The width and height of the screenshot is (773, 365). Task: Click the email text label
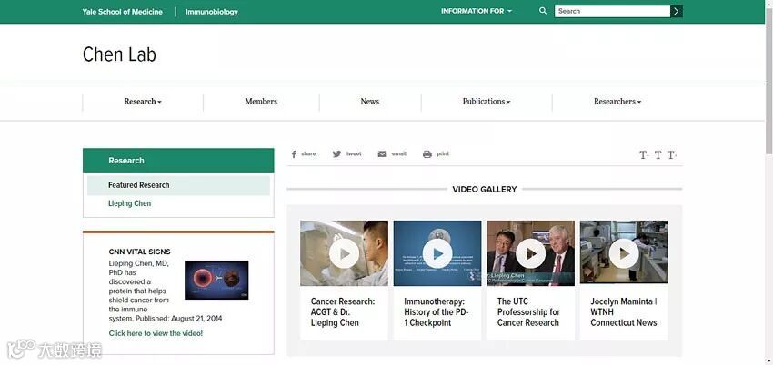(399, 154)
